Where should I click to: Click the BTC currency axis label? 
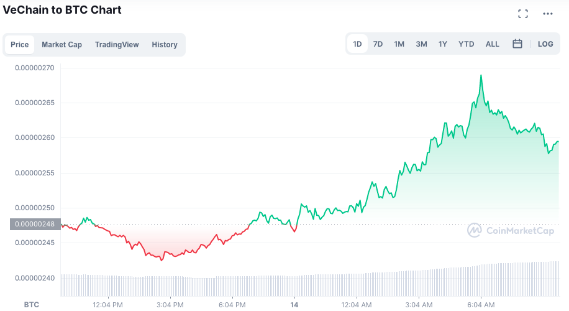32,304
